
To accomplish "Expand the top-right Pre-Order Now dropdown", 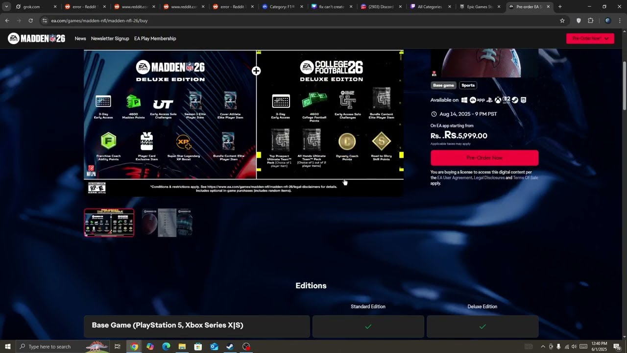I will tap(590, 38).
